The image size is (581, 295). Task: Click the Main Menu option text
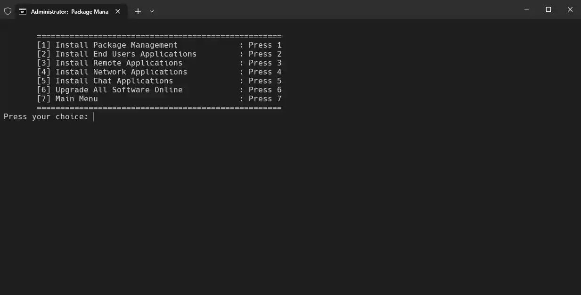click(x=76, y=98)
